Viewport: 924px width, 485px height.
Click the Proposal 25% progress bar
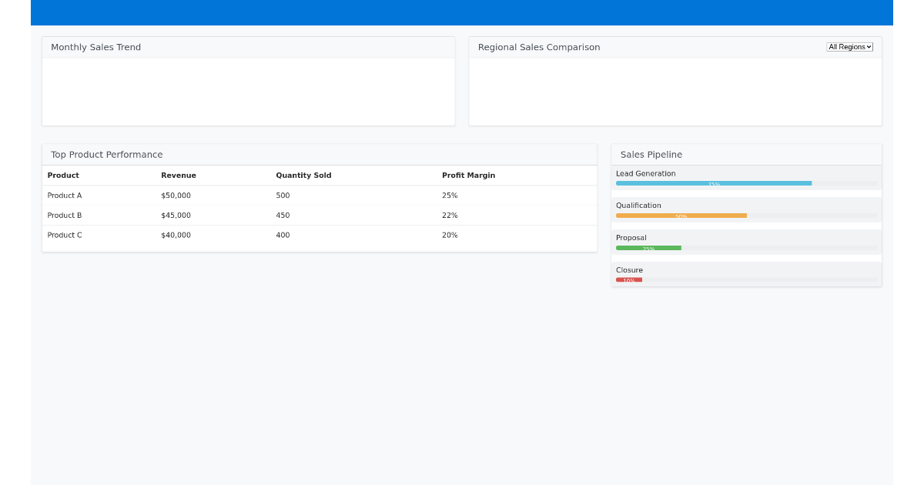tap(648, 248)
